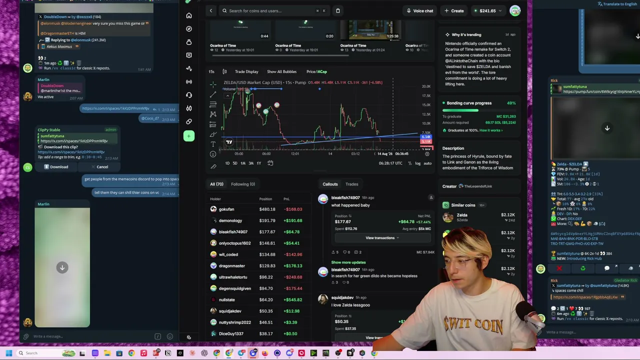Jump to latest with Telegram chat down arrow
The width and height of the screenshot is (640, 360).
click(x=62, y=267)
